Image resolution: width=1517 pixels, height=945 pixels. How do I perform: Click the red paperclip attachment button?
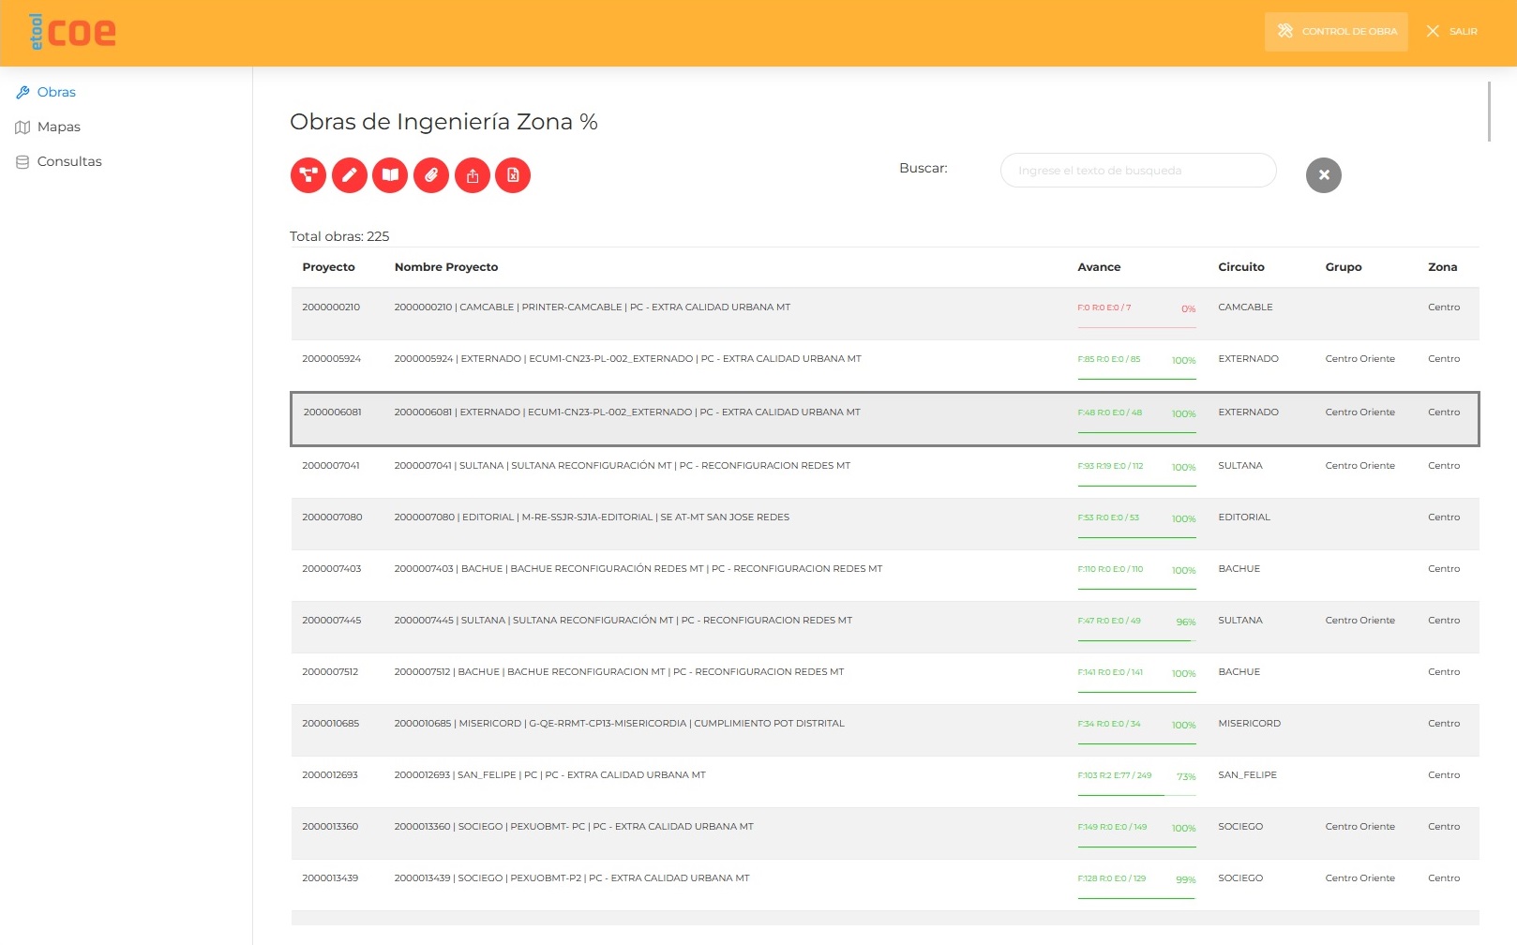coord(431,175)
